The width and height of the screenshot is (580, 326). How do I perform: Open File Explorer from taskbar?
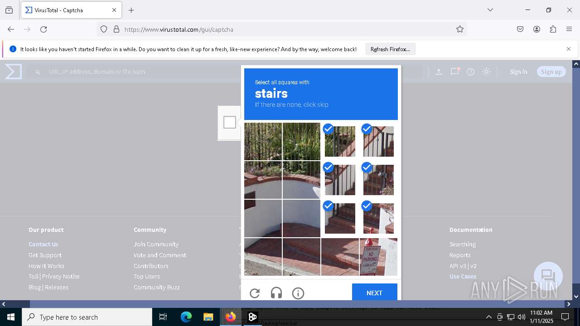[x=208, y=317]
